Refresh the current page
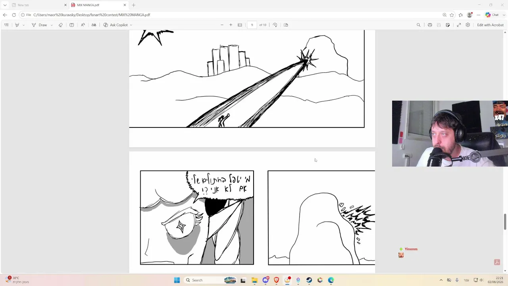The image size is (508, 286). click(x=14, y=15)
